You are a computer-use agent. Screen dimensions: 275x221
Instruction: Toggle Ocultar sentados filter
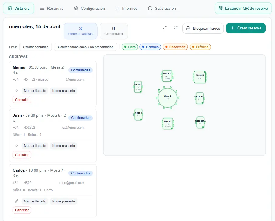click(x=36, y=47)
